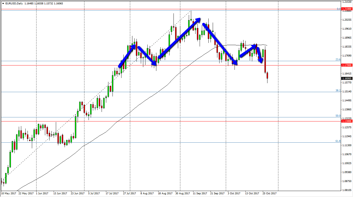Viewport: 353px width, 197px height.
Task: Click the red 1.13000 price marker
Action: click(x=346, y=121)
